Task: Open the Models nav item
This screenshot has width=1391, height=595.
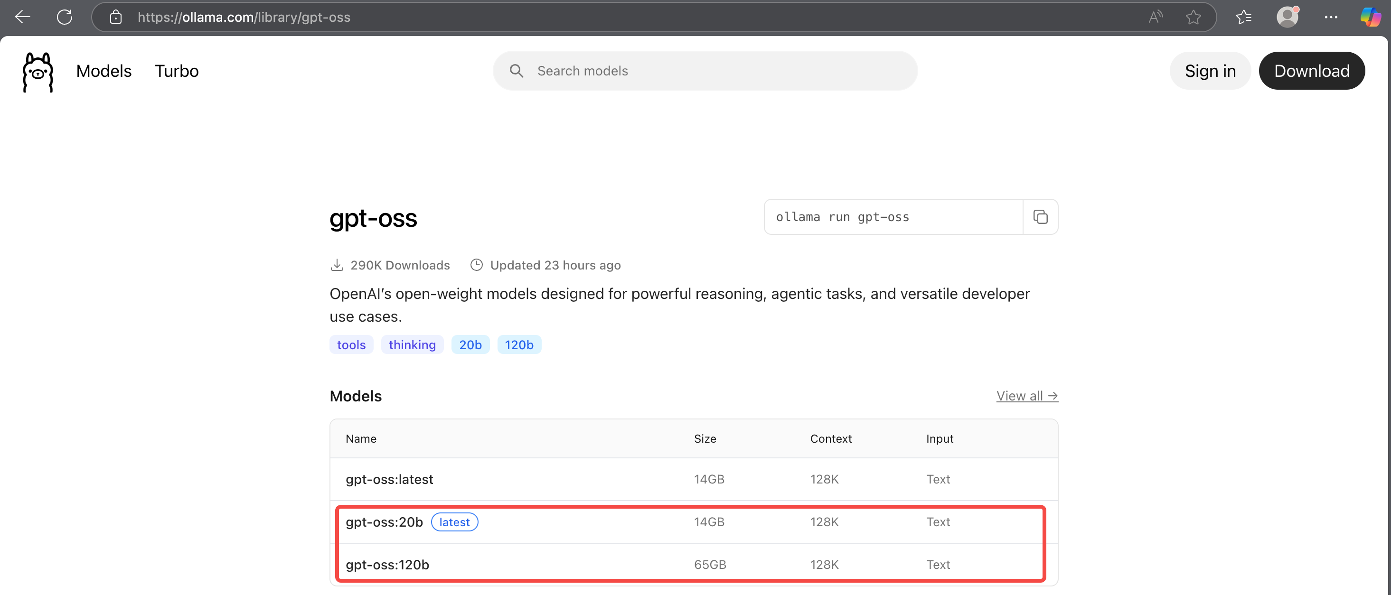Action: click(x=103, y=71)
